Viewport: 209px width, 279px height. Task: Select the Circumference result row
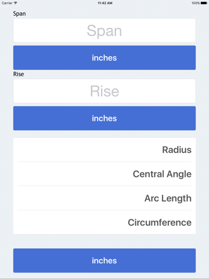(105, 222)
